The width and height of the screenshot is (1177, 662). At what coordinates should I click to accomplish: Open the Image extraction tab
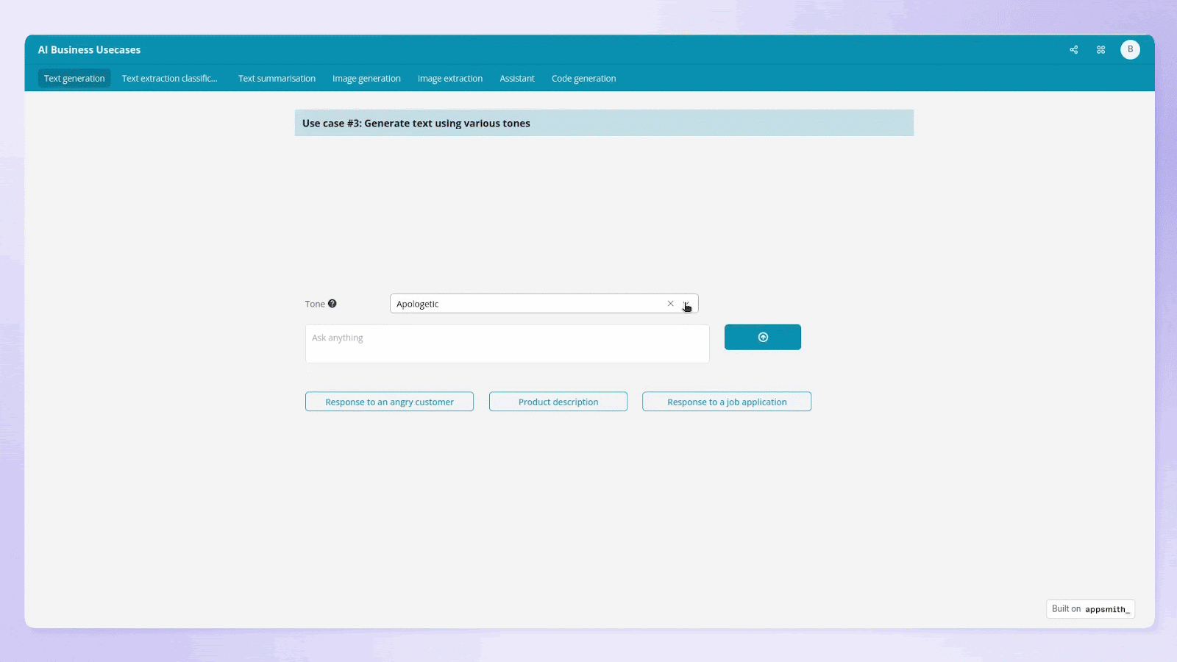point(450,79)
